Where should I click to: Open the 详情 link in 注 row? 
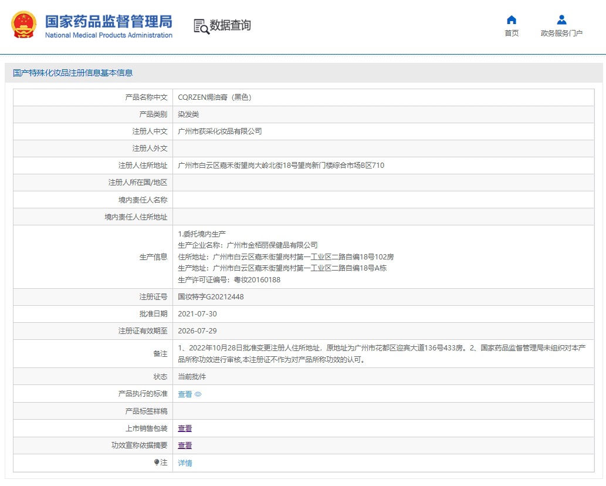point(185,463)
